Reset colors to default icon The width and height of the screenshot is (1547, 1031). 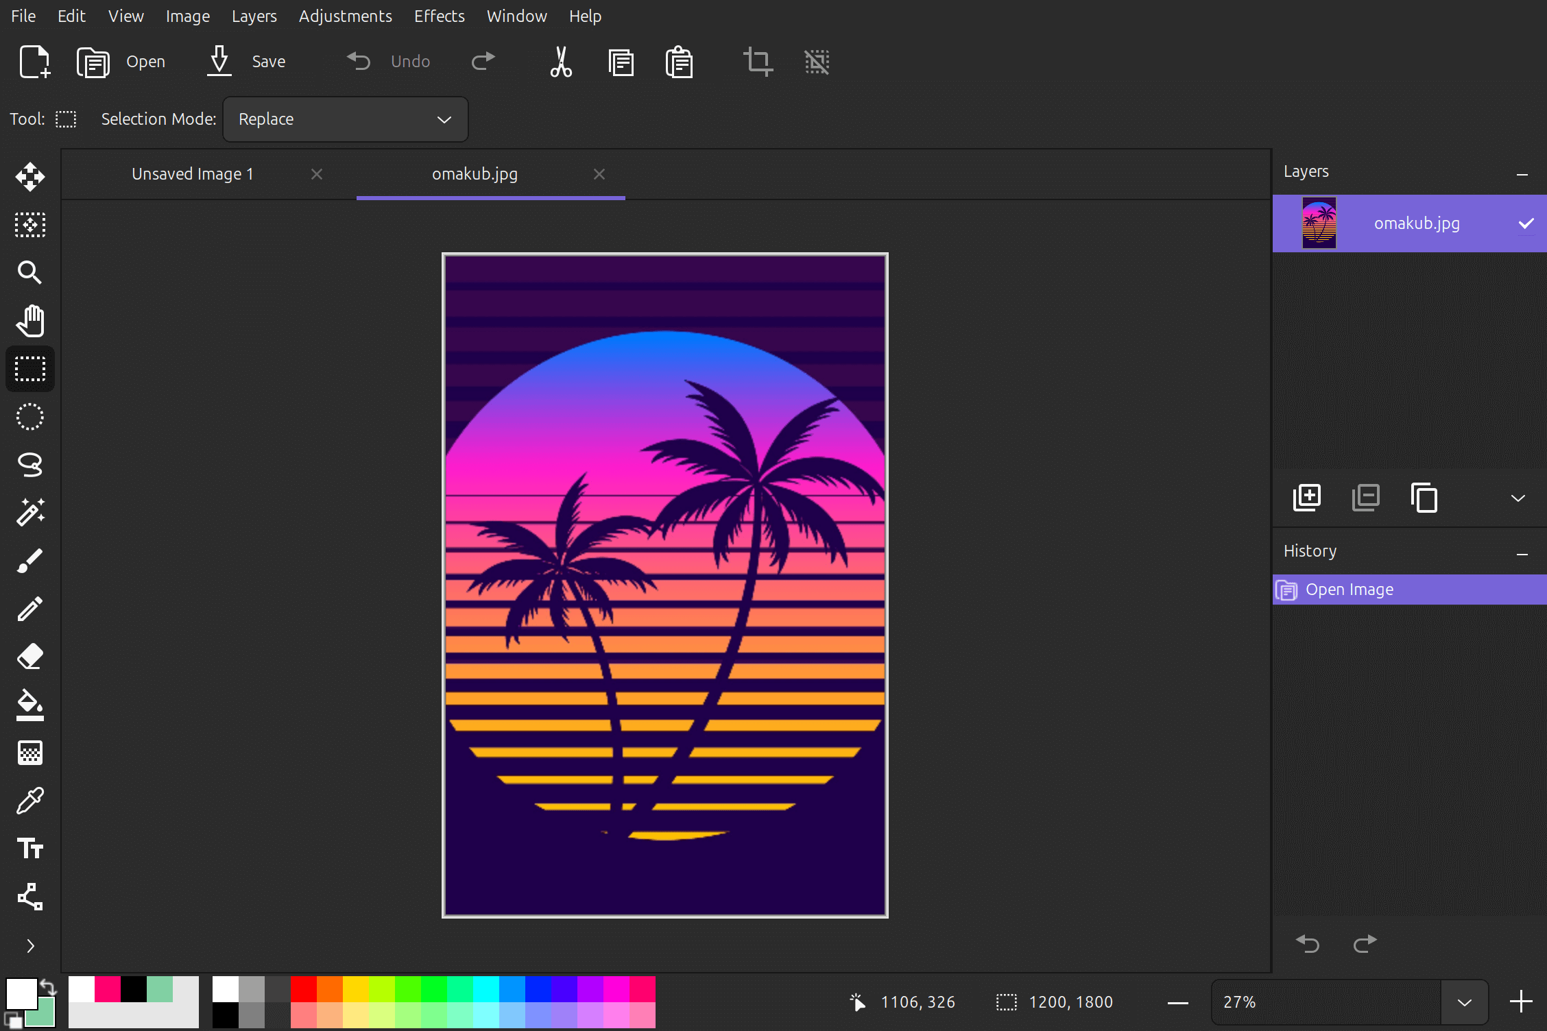click(12, 1020)
